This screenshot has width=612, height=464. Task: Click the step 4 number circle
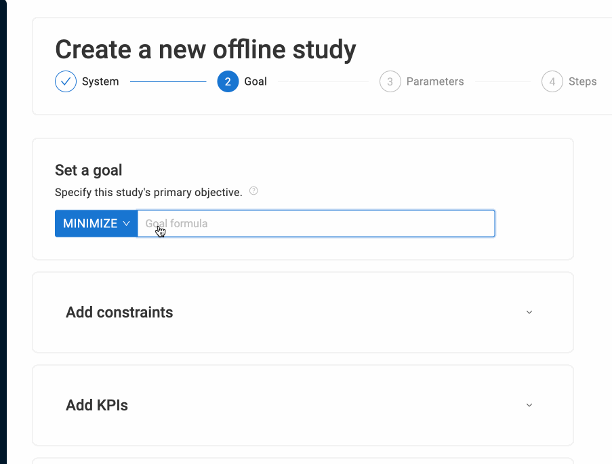[552, 81]
